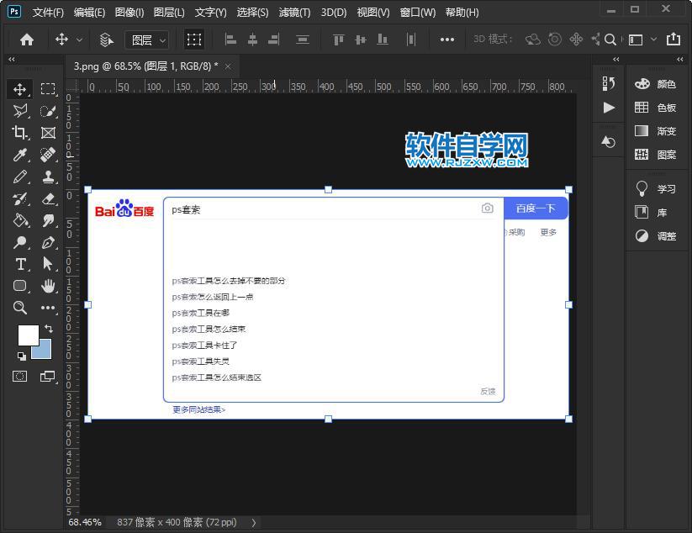Select the Move tool
Image resolution: width=692 pixels, height=533 pixels.
point(20,89)
